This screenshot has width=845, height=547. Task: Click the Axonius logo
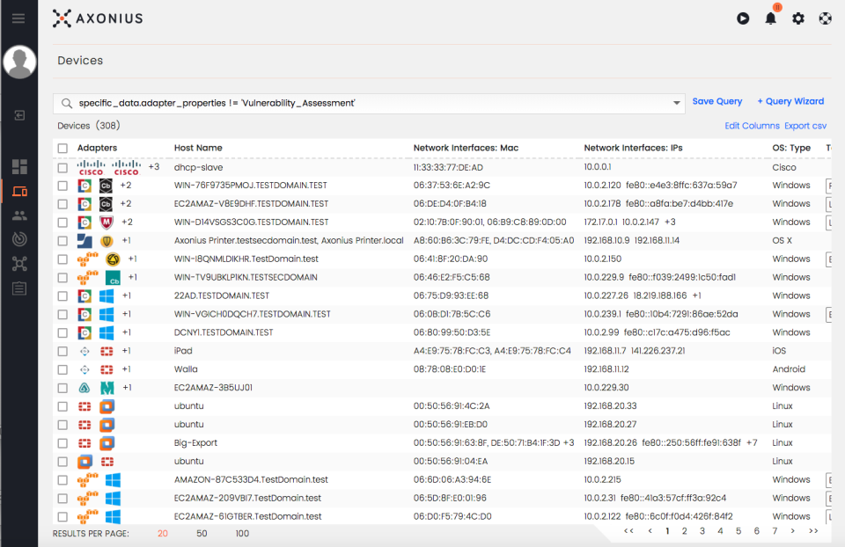click(98, 18)
